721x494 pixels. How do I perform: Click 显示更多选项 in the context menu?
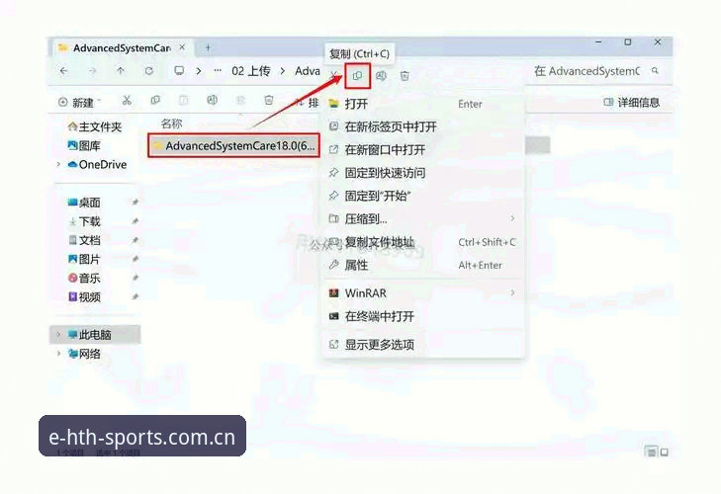click(x=423, y=344)
